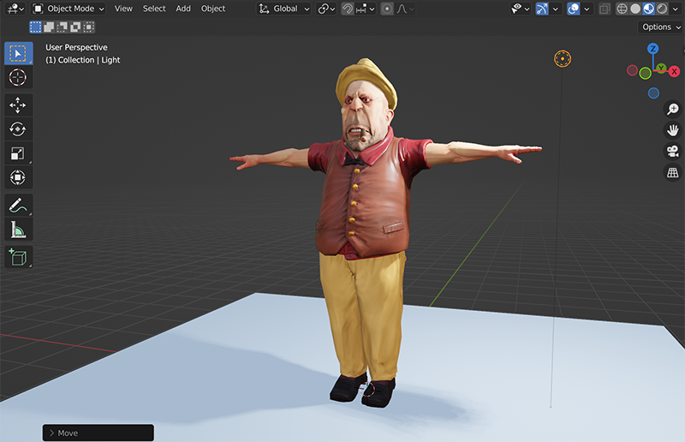This screenshot has height=442, width=685.
Task: Click the near green negative Y gizmo circle
Action: 646,73
